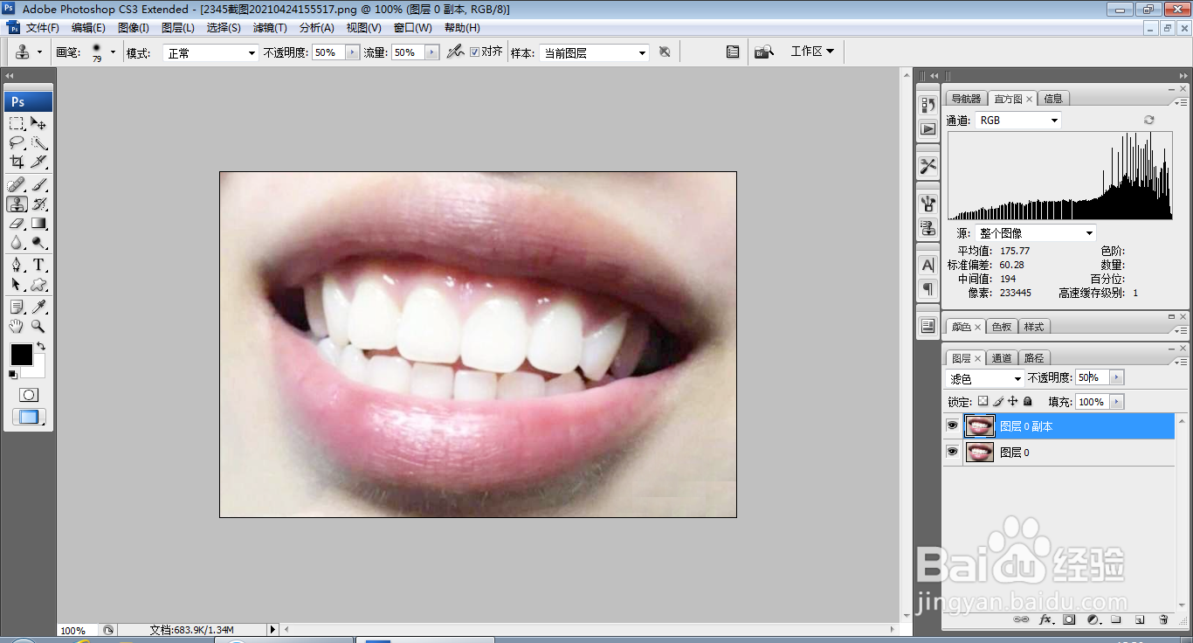Select the History Brush tool

(38, 204)
